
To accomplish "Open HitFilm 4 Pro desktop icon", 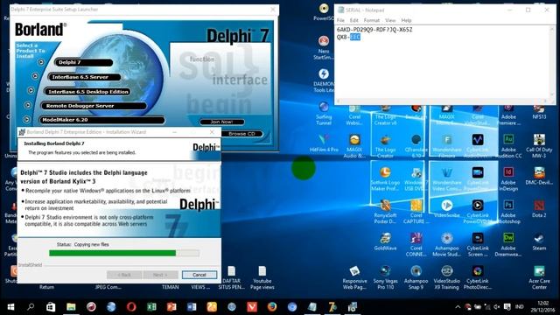I will click(324, 143).
